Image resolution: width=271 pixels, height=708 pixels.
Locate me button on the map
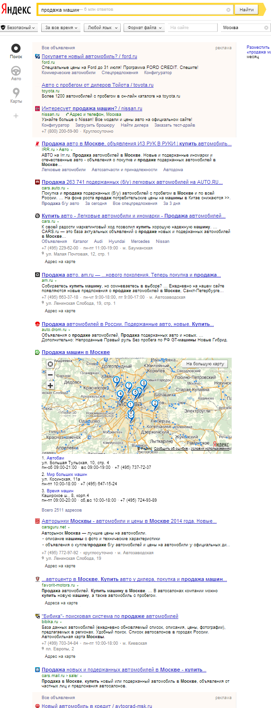pyautogui.click(x=50, y=364)
